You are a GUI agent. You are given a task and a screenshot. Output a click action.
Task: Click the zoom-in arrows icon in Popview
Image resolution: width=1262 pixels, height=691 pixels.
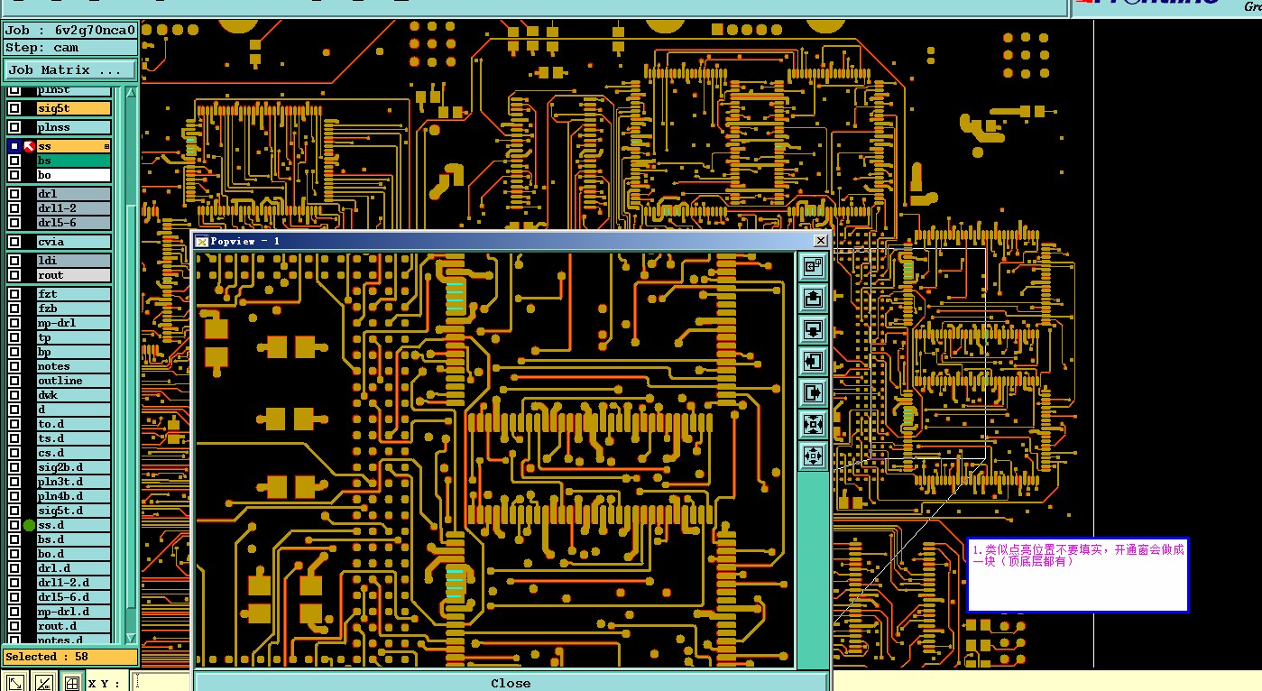point(813,425)
